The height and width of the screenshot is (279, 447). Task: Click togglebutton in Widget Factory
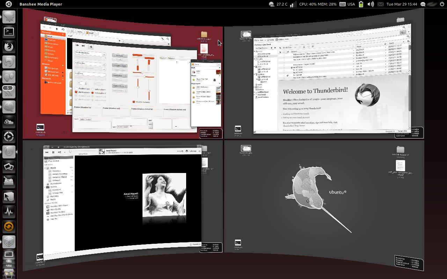coord(119,66)
